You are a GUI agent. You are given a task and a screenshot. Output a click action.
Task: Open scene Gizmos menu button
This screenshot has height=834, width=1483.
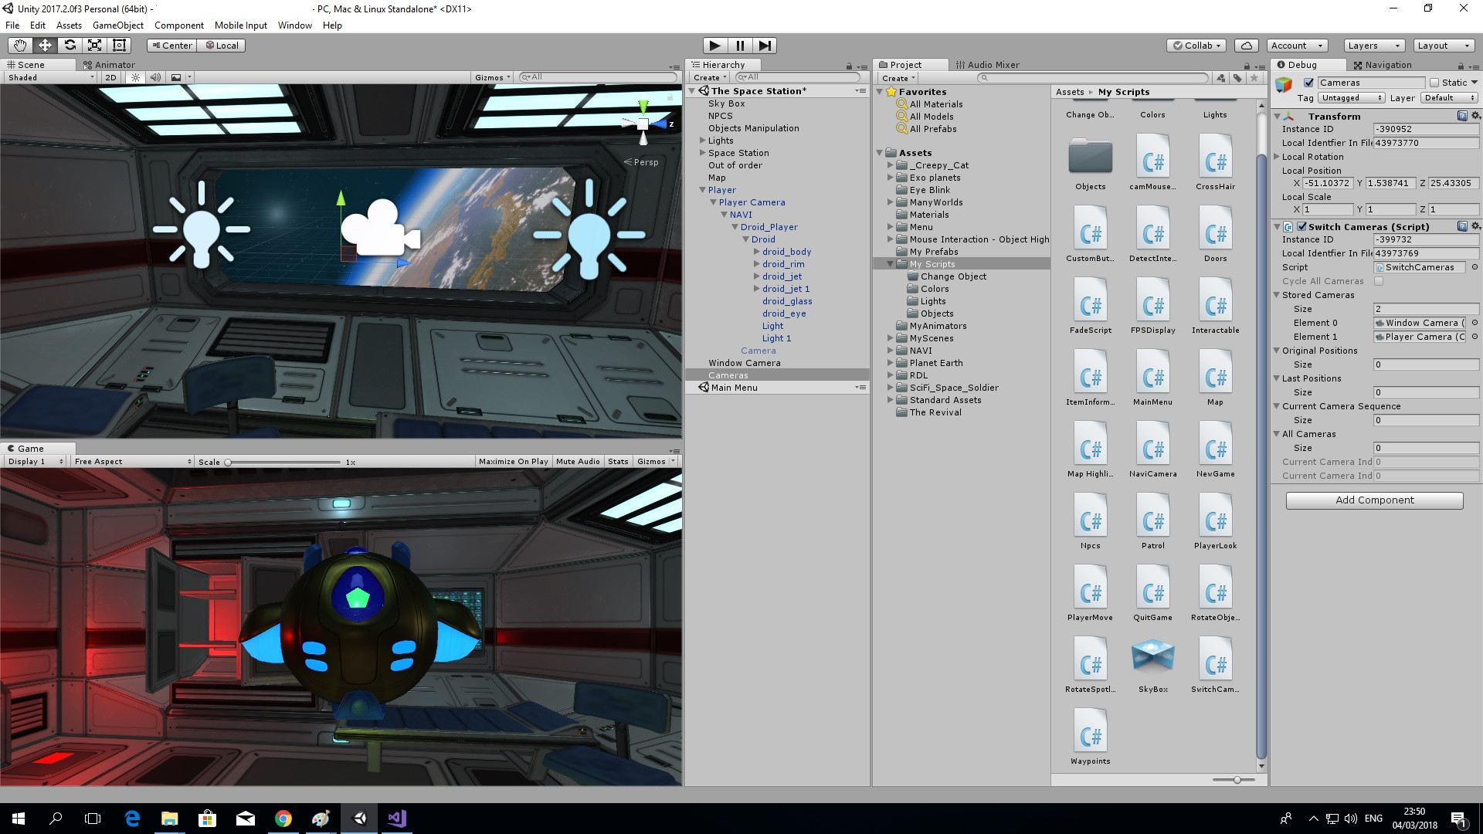point(493,77)
